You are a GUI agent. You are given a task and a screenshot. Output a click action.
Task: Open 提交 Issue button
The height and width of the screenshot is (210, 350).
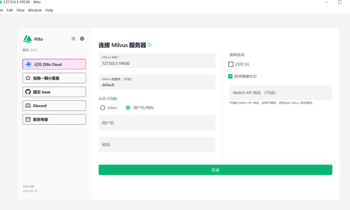click(x=54, y=92)
